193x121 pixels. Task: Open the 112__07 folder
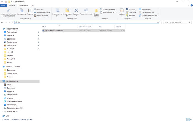[10, 52]
